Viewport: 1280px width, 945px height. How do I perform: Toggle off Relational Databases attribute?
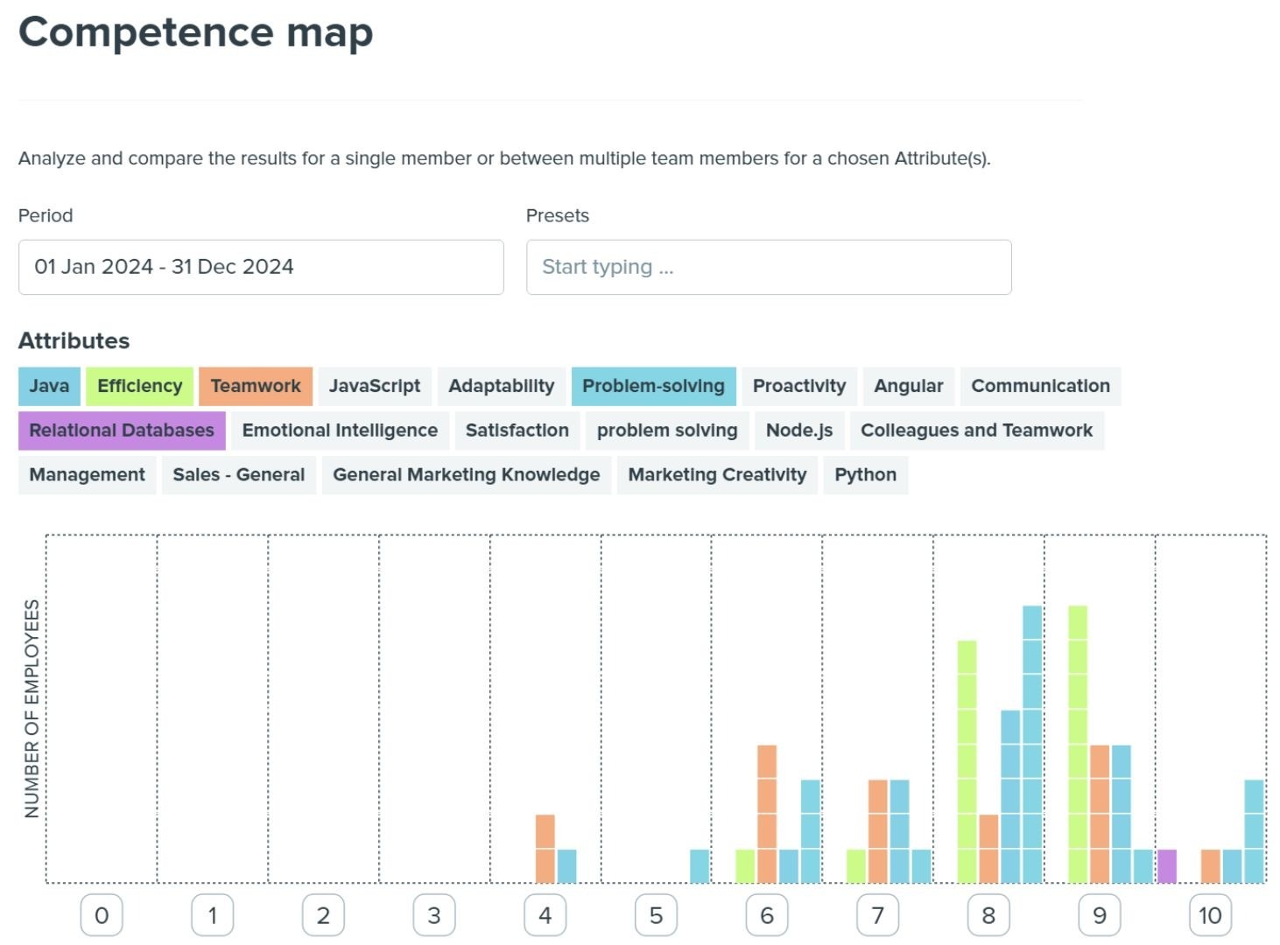(121, 430)
